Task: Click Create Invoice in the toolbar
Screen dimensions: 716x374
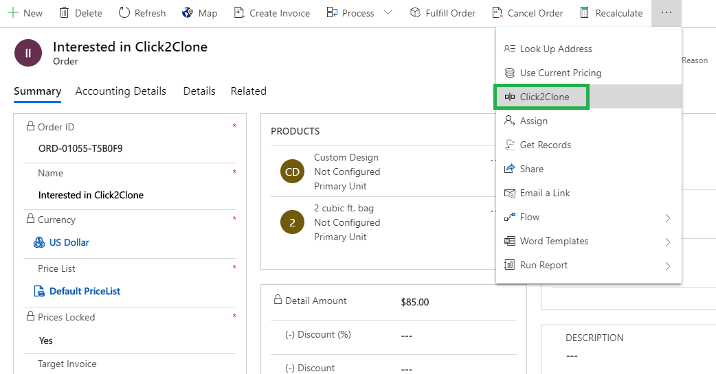Action: (x=271, y=13)
